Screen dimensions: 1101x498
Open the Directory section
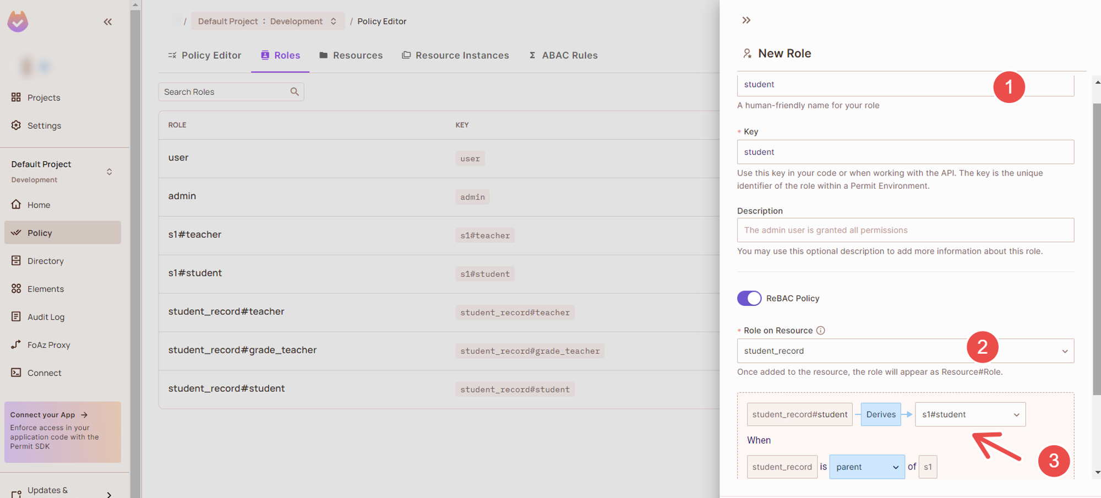(x=45, y=260)
